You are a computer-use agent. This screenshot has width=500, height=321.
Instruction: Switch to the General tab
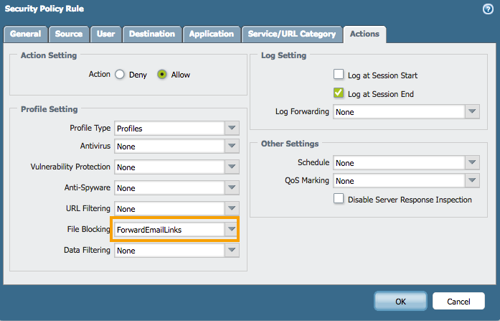click(26, 34)
